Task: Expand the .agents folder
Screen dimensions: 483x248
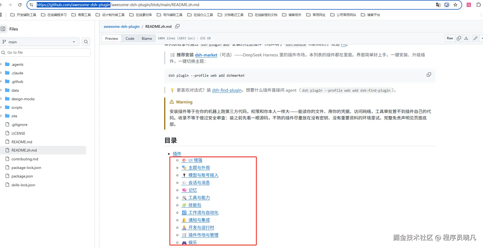Action: 1,64
